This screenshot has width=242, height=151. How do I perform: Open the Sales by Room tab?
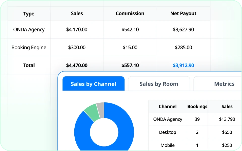tap(159, 84)
